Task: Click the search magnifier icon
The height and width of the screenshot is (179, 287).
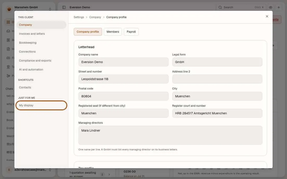Action: (220, 7)
